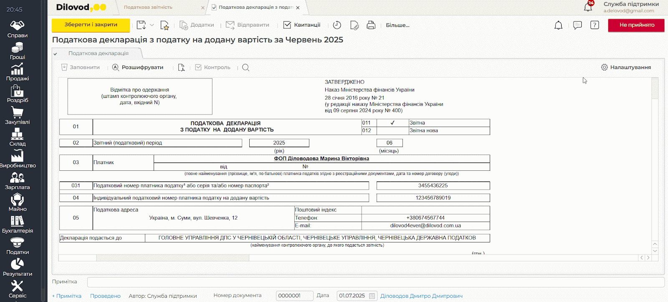Viewport: 668px width, 302px height.
Task: Open the comments chat icon
Action: [x=577, y=25]
